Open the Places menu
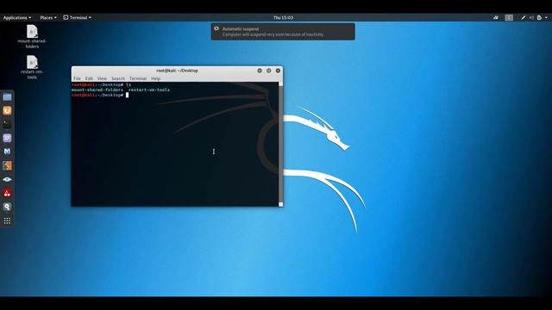This screenshot has height=310, width=552. (48, 17)
